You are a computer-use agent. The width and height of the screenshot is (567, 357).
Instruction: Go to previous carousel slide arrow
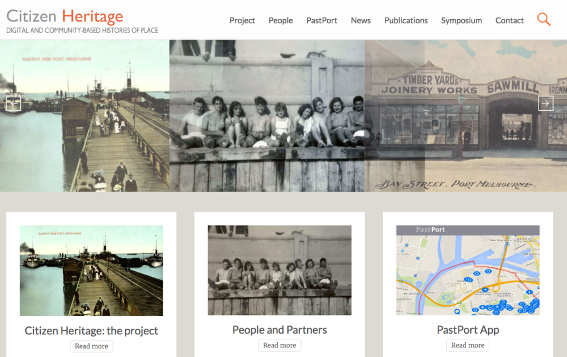click(x=14, y=103)
